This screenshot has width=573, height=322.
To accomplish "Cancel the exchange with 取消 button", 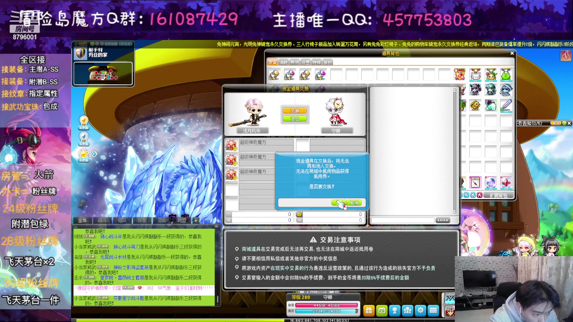I will tap(354, 203).
